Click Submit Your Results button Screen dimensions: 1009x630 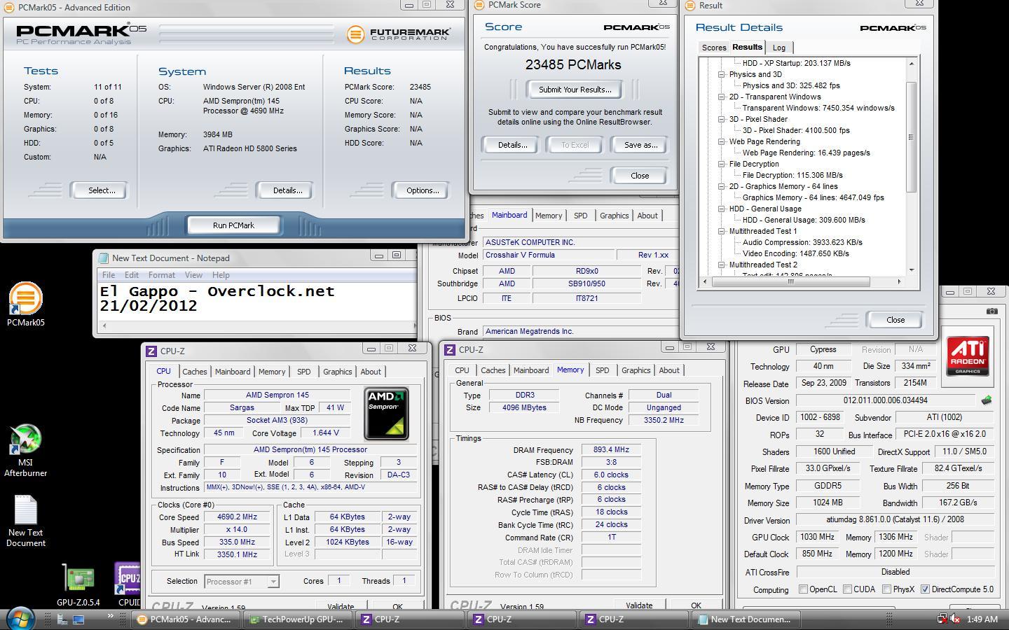click(x=575, y=90)
